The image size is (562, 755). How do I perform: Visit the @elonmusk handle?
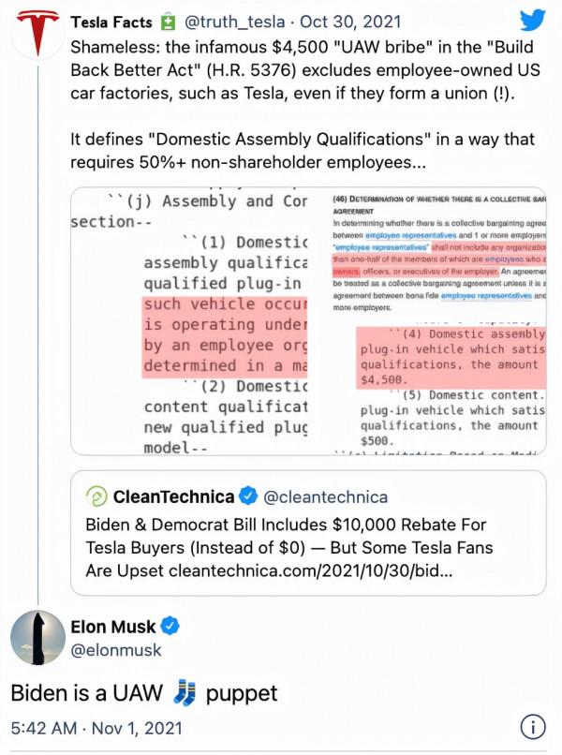point(116,650)
